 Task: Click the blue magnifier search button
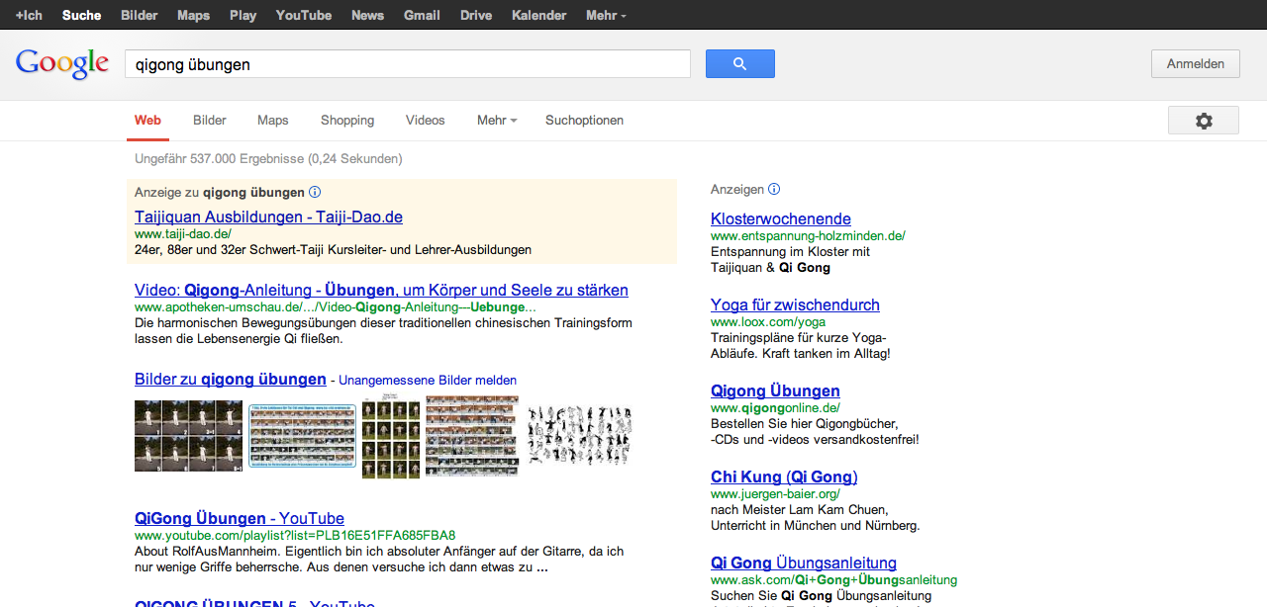click(x=739, y=64)
